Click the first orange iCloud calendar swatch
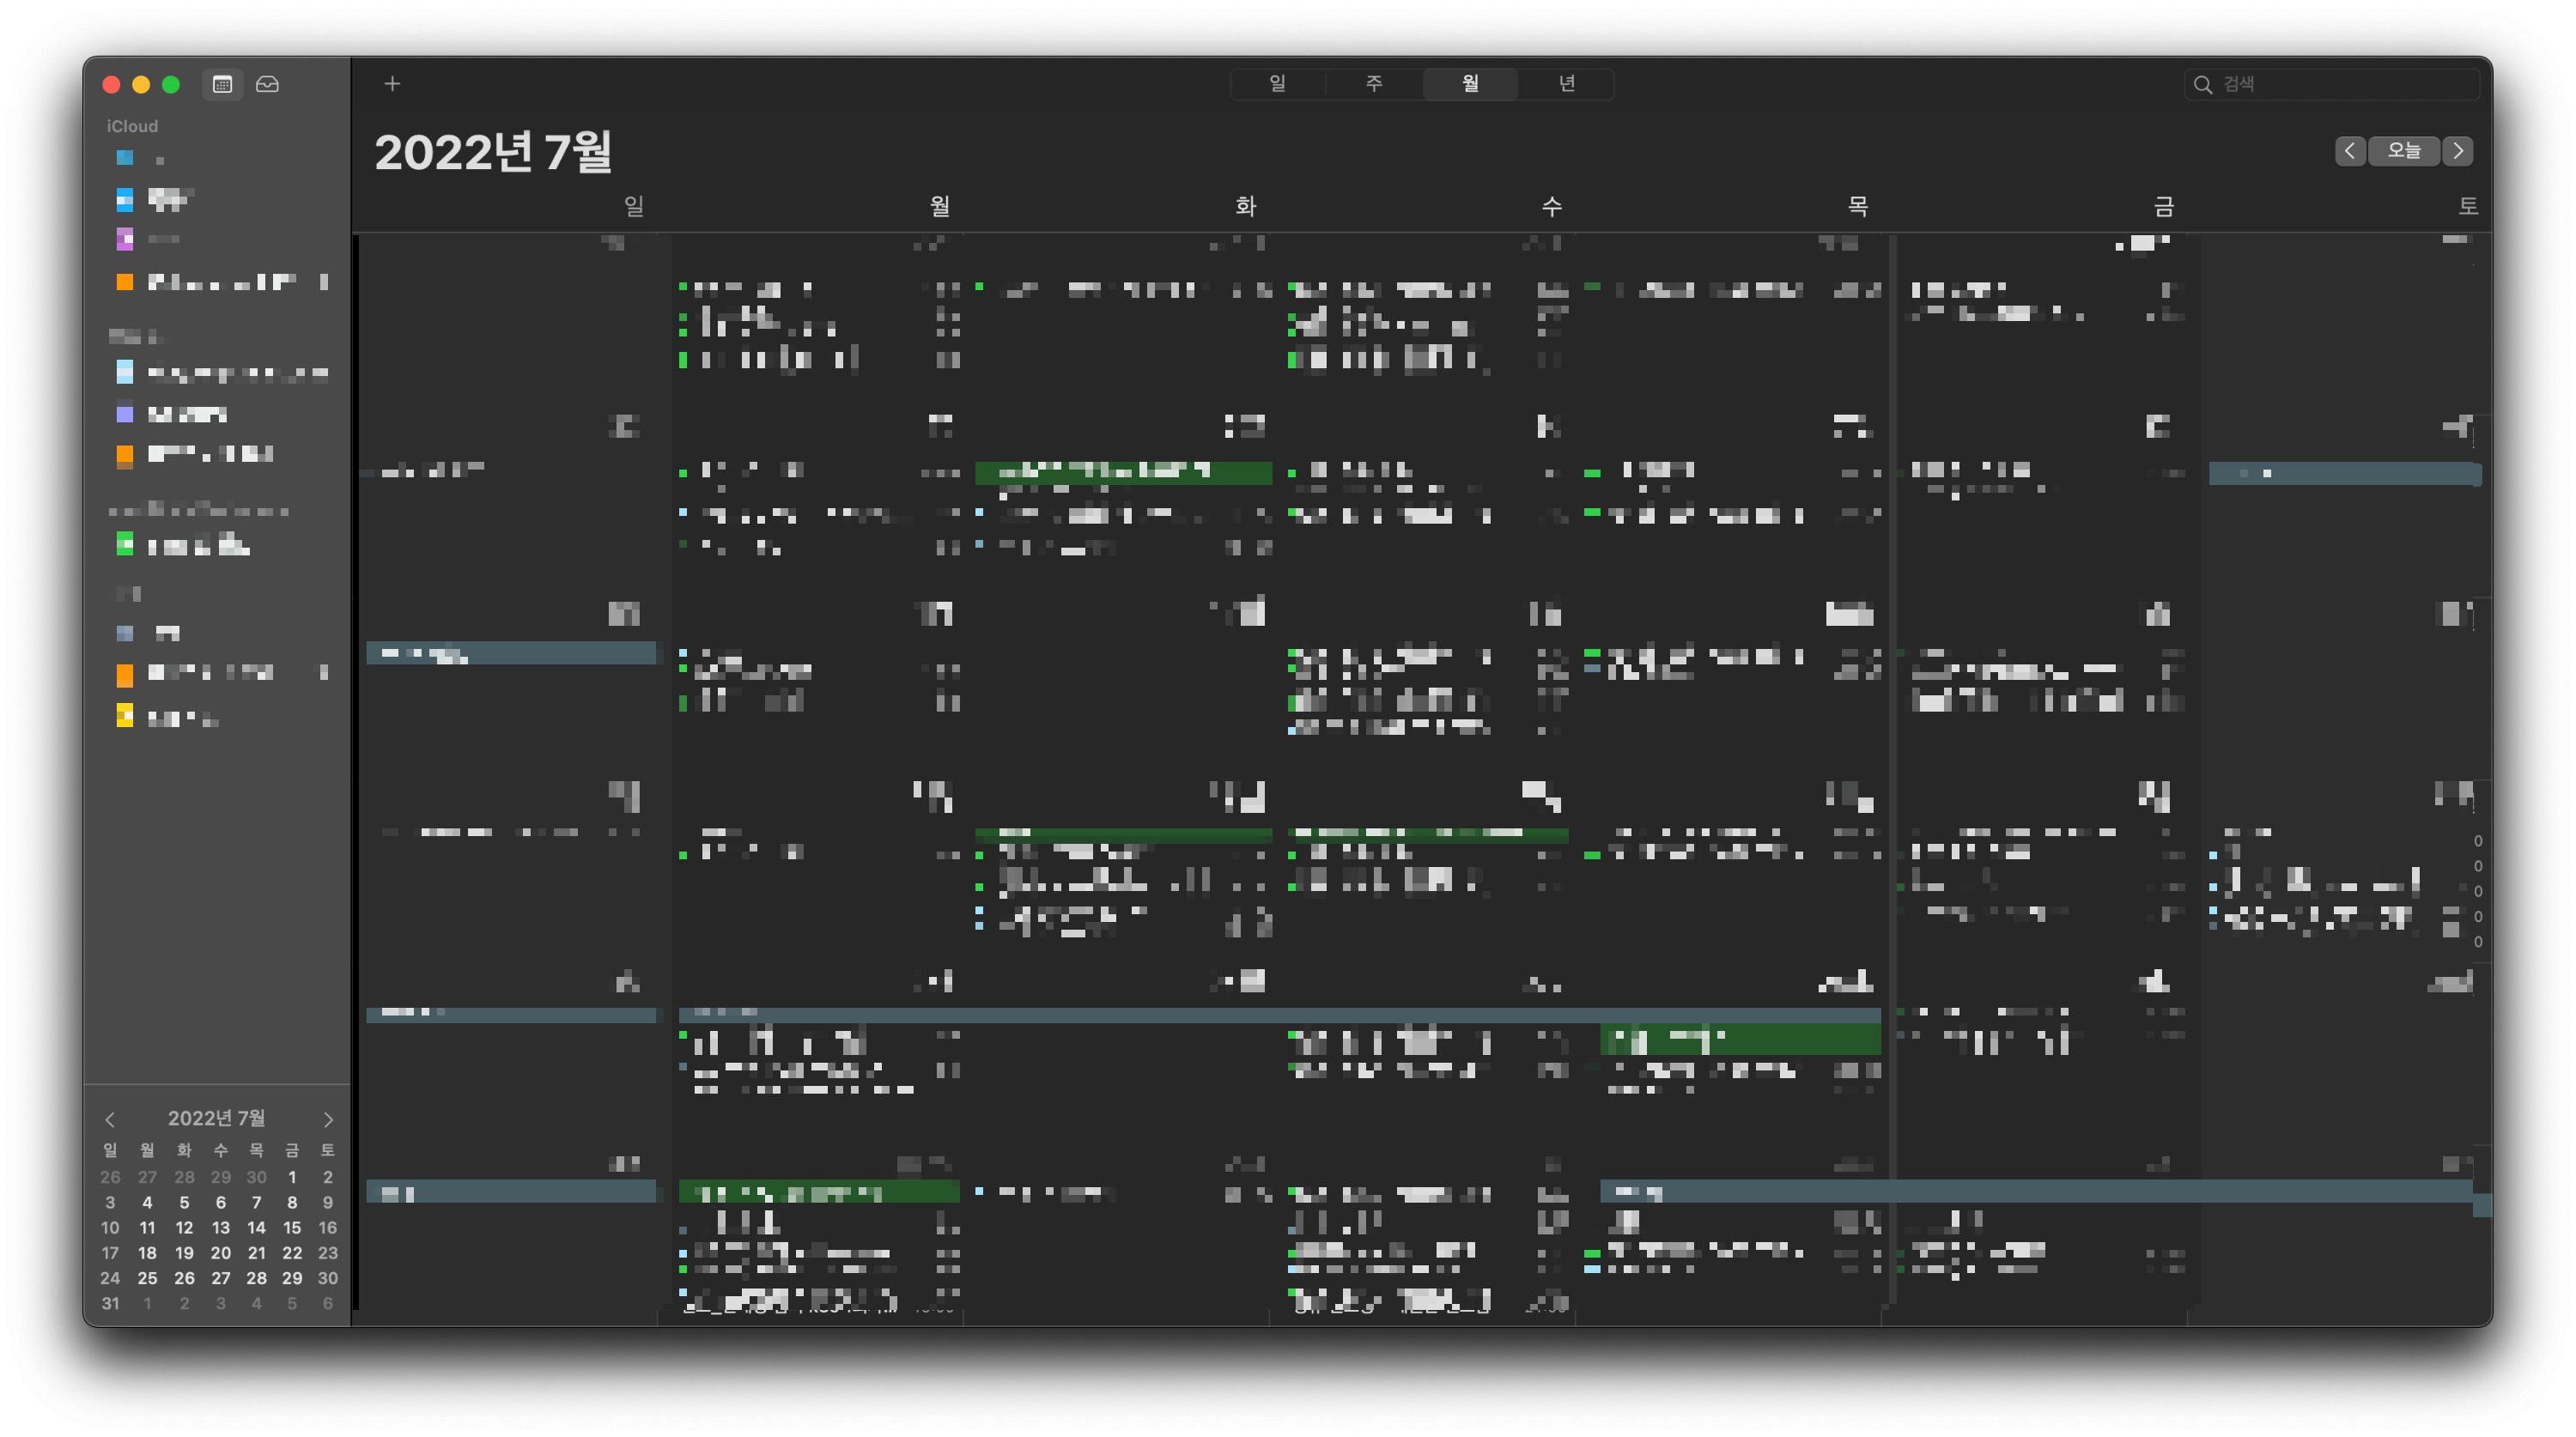The height and width of the screenshot is (1437, 2576). pyautogui.click(x=125, y=282)
